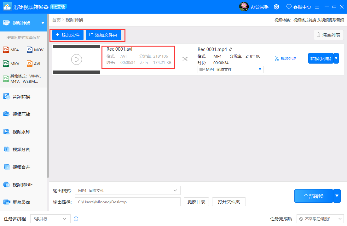Switch to 视频压缩 in the sidebar

21,114
